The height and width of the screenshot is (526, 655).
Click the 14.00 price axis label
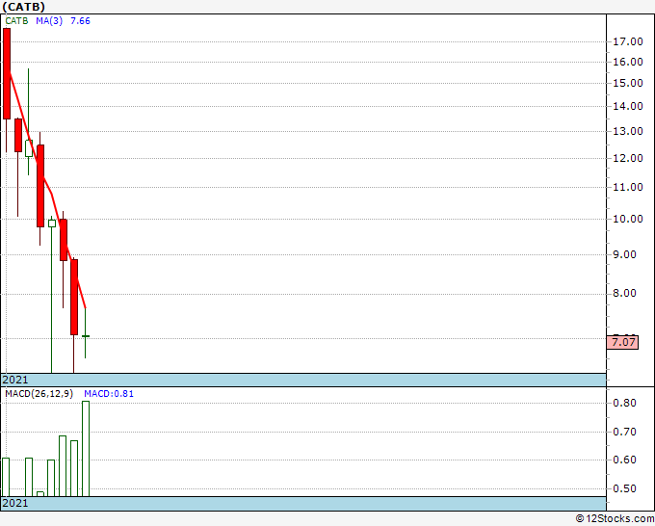click(x=628, y=106)
